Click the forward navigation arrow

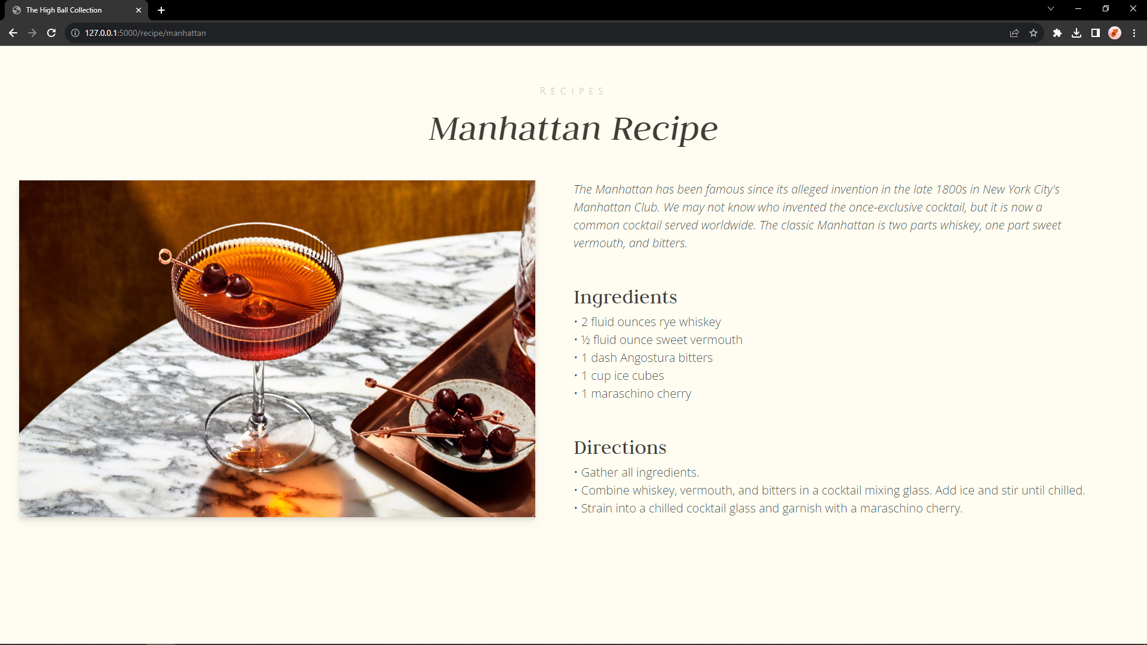point(32,33)
